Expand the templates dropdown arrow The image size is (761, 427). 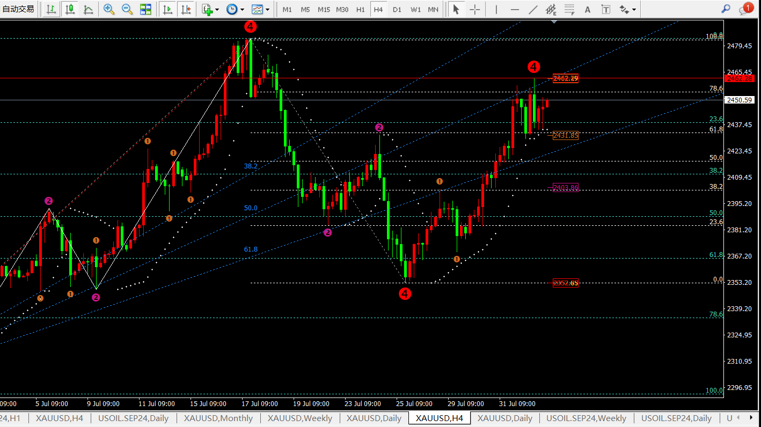[x=267, y=10]
